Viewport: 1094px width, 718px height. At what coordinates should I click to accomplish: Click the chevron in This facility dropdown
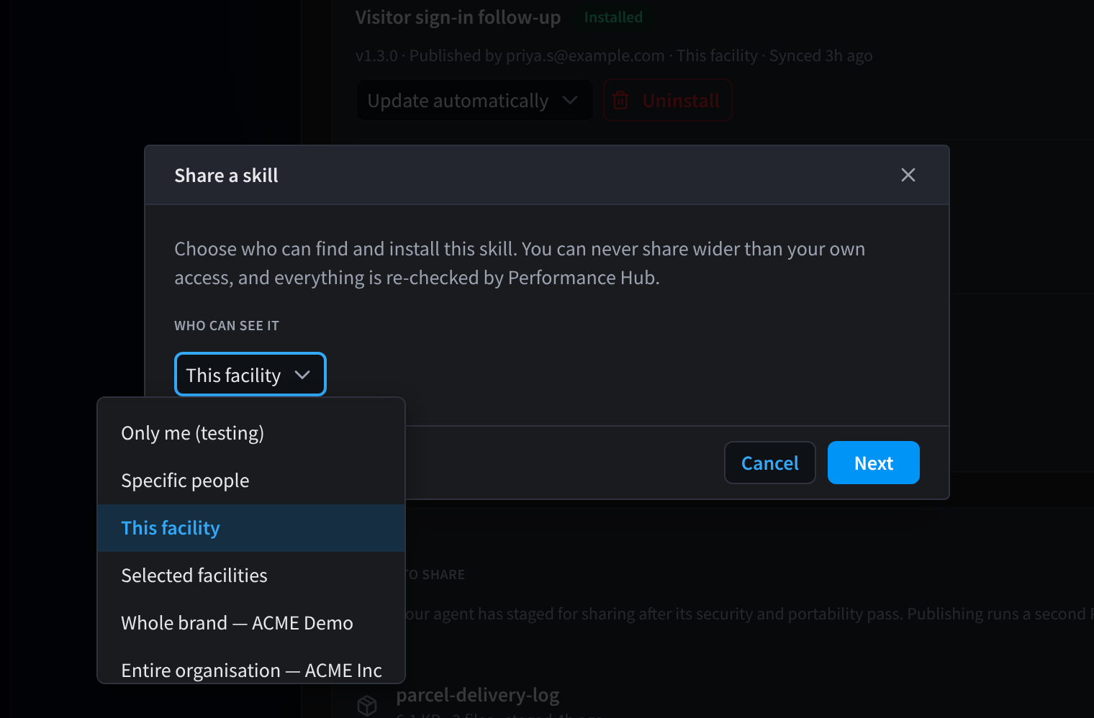click(302, 375)
